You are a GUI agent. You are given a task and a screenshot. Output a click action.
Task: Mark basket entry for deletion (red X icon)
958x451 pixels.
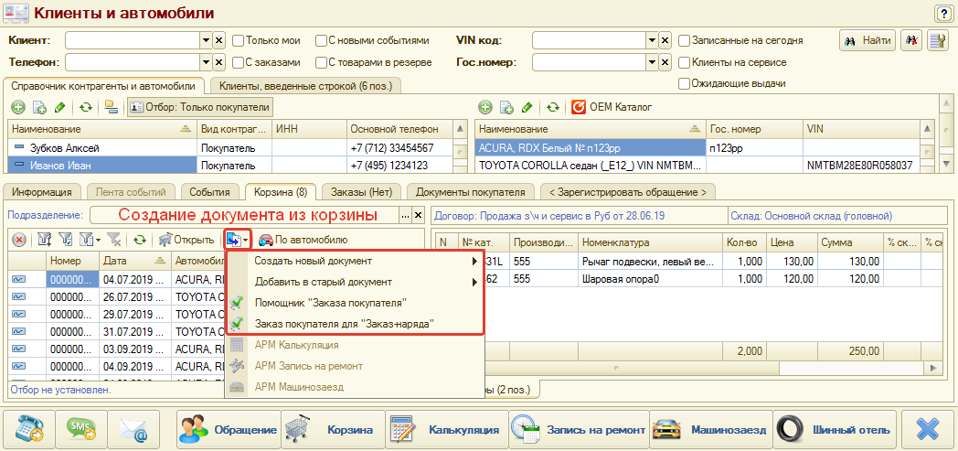pos(19,241)
